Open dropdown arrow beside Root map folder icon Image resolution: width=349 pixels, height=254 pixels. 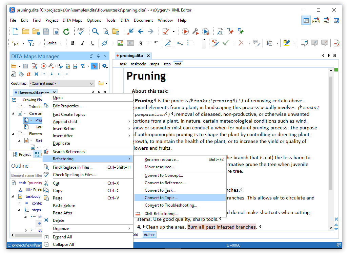click(x=107, y=84)
